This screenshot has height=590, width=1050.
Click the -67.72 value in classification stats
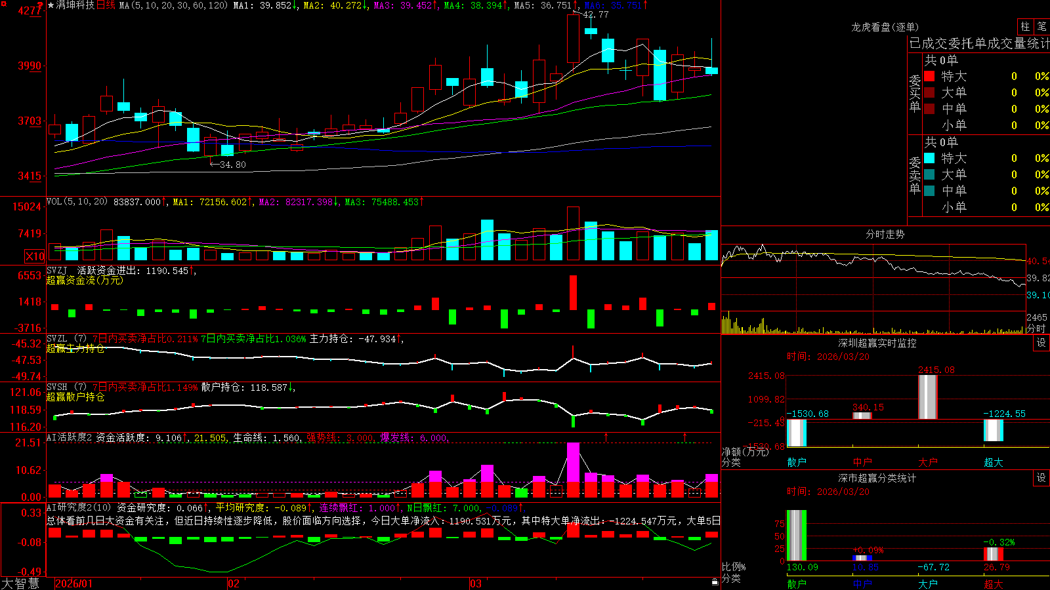tap(934, 567)
